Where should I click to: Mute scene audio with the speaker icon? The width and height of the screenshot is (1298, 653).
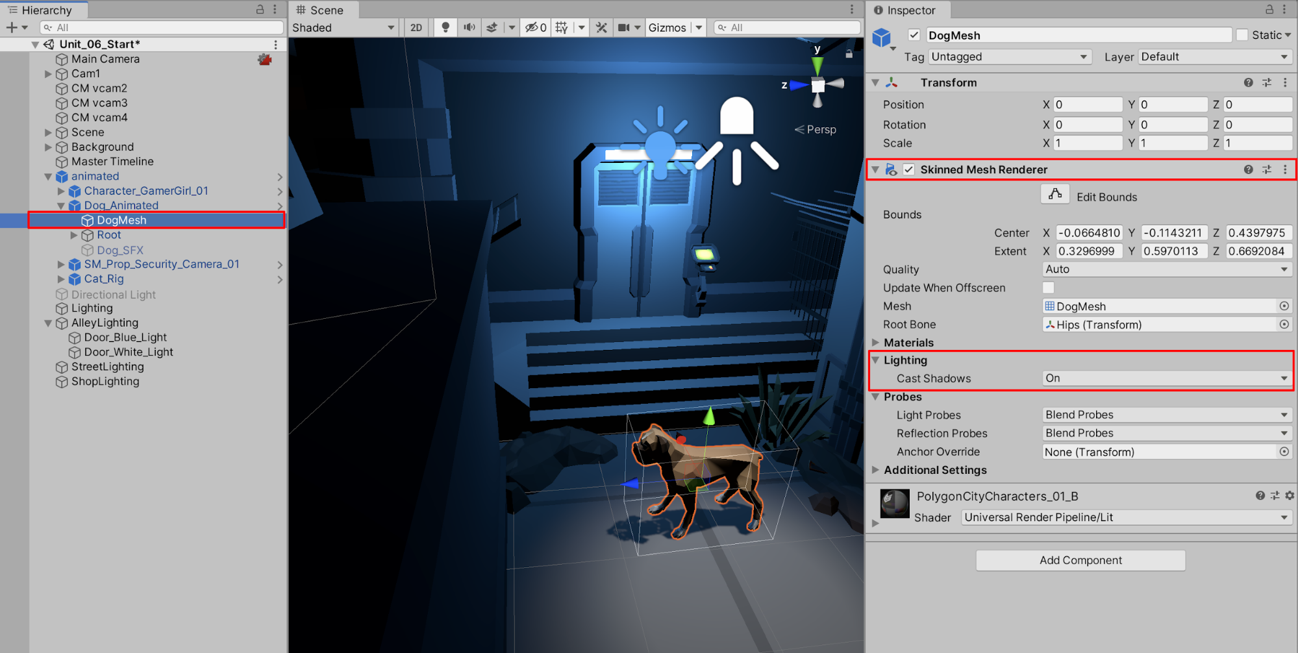[x=469, y=27]
